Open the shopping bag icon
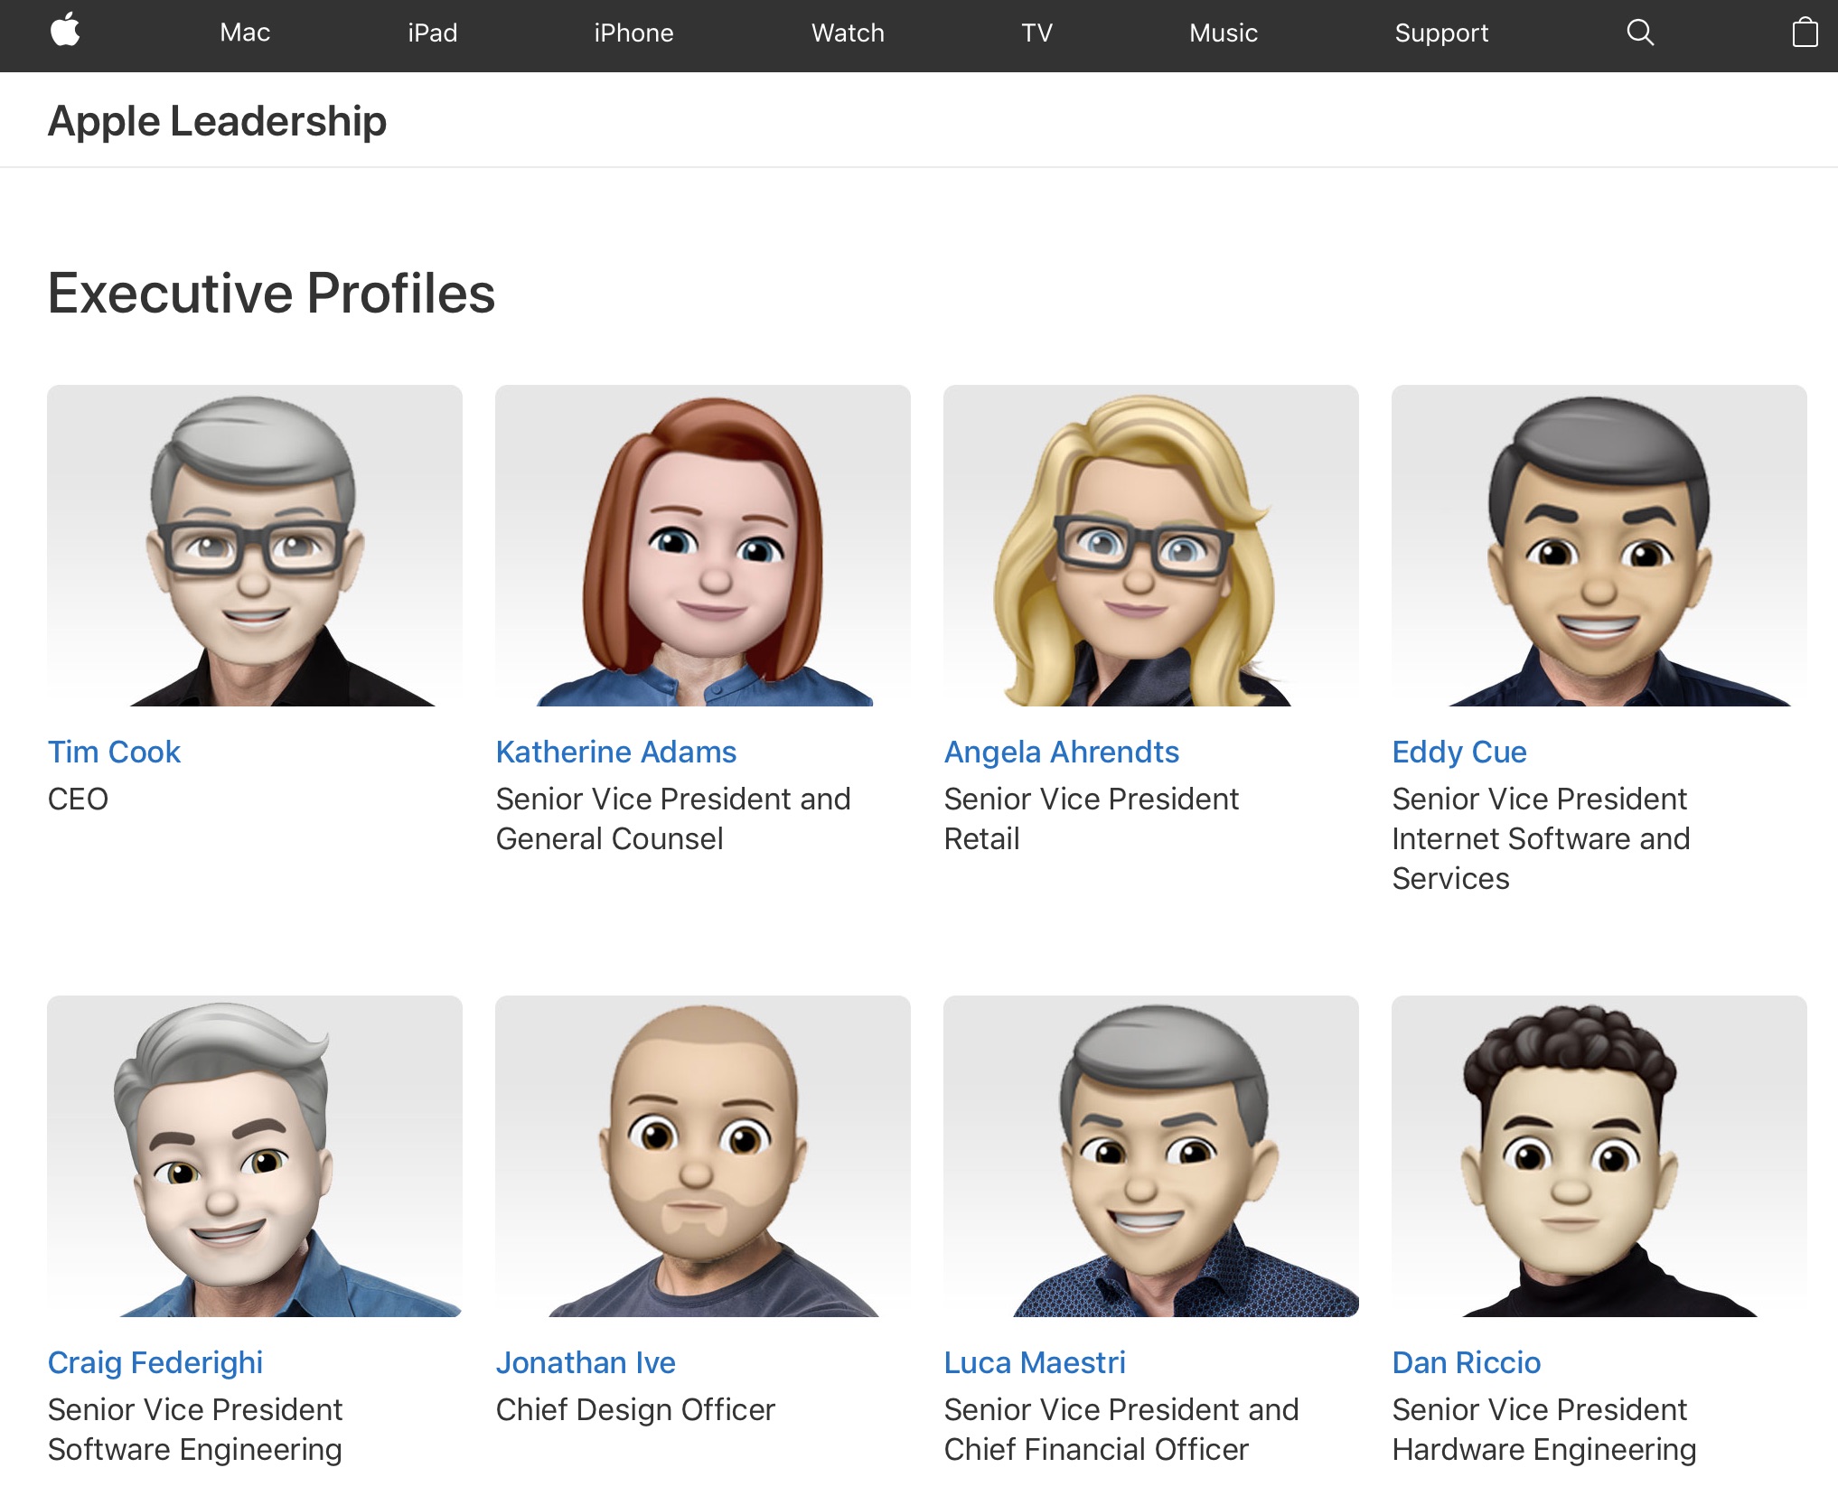The height and width of the screenshot is (1496, 1838). pos(1805,33)
